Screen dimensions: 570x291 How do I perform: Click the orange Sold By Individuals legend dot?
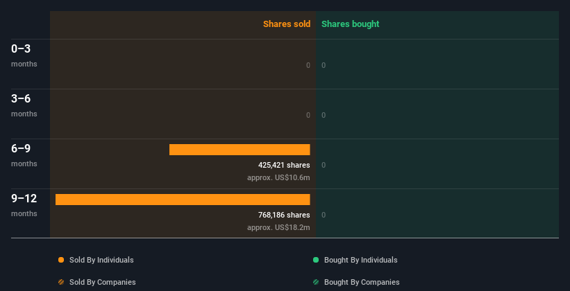(x=61, y=260)
